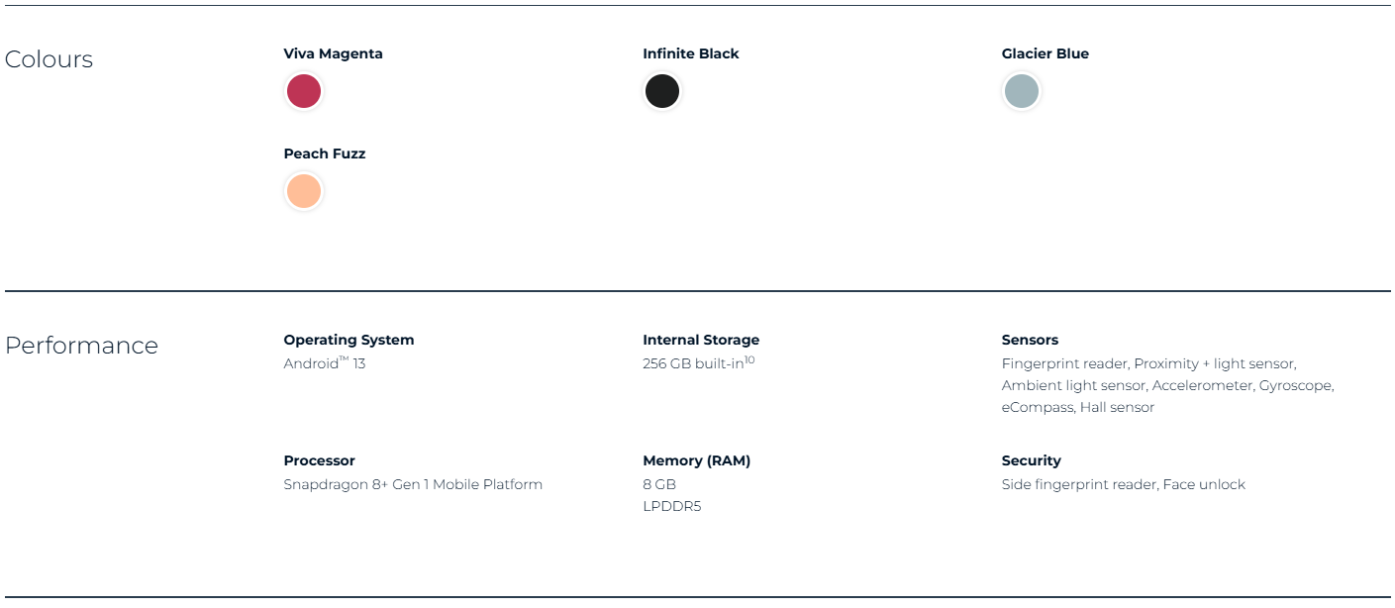Click the Infinite Black label text
This screenshot has width=1395, height=608.
click(x=691, y=53)
